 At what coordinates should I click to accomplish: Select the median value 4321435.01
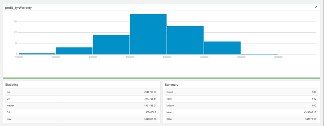(150, 106)
